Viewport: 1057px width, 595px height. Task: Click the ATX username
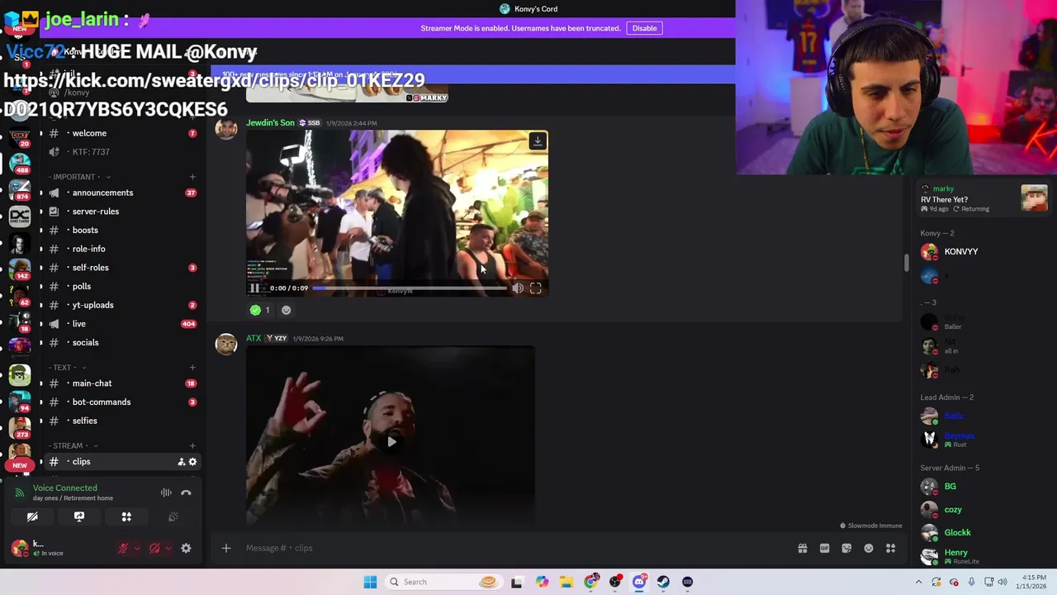point(254,338)
